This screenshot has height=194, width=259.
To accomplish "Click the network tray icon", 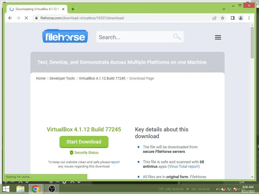I will click(x=229, y=189).
